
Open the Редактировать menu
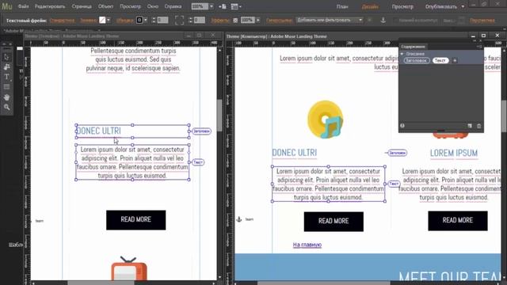pyautogui.click(x=50, y=6)
